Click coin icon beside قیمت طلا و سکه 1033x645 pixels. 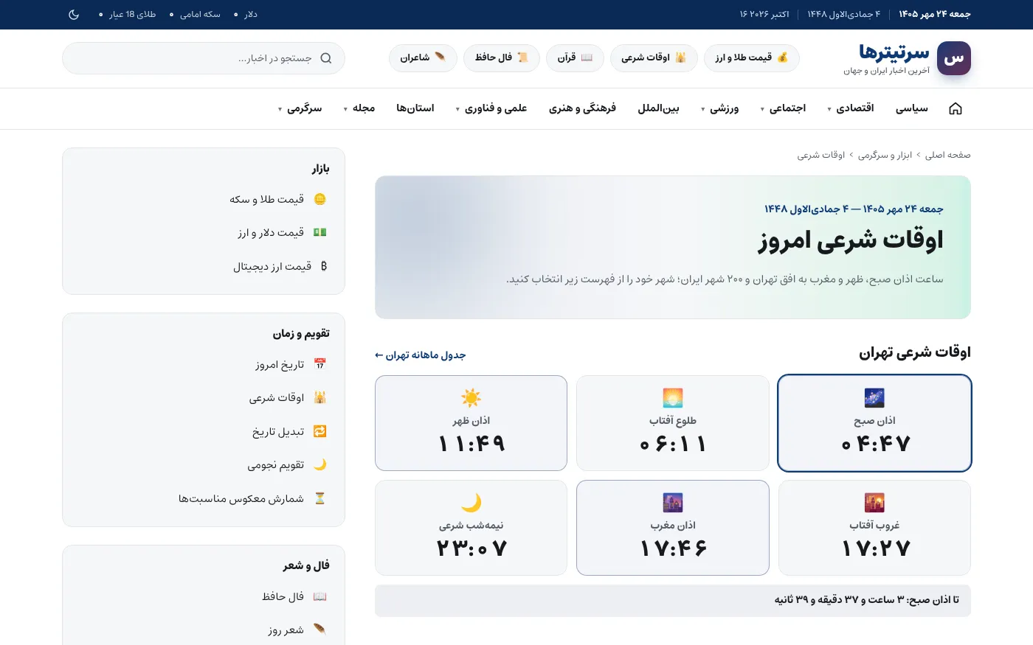319,199
